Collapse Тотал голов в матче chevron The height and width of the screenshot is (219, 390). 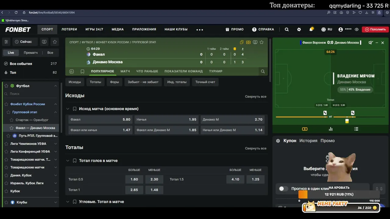pyautogui.click(x=68, y=161)
